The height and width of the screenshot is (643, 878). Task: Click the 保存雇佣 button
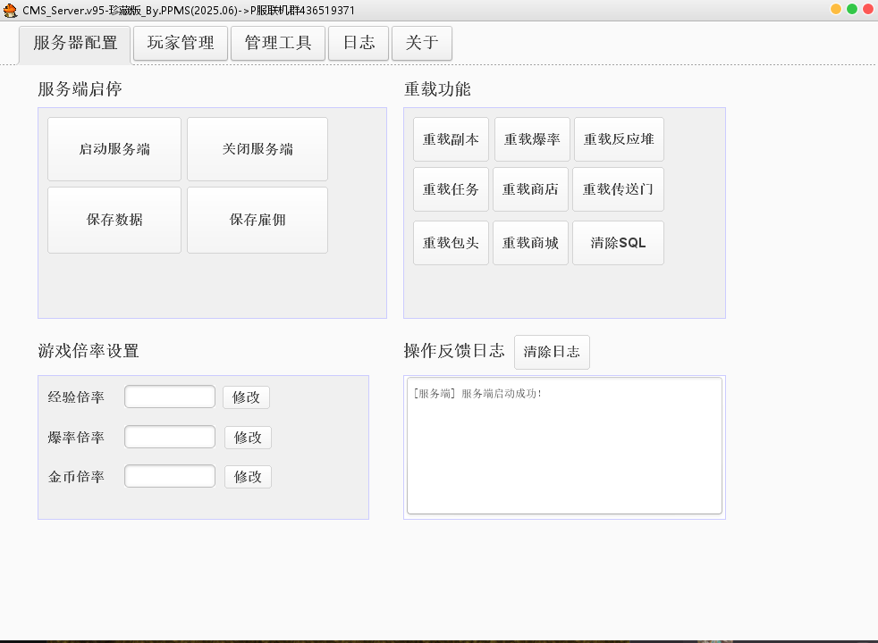tap(257, 220)
